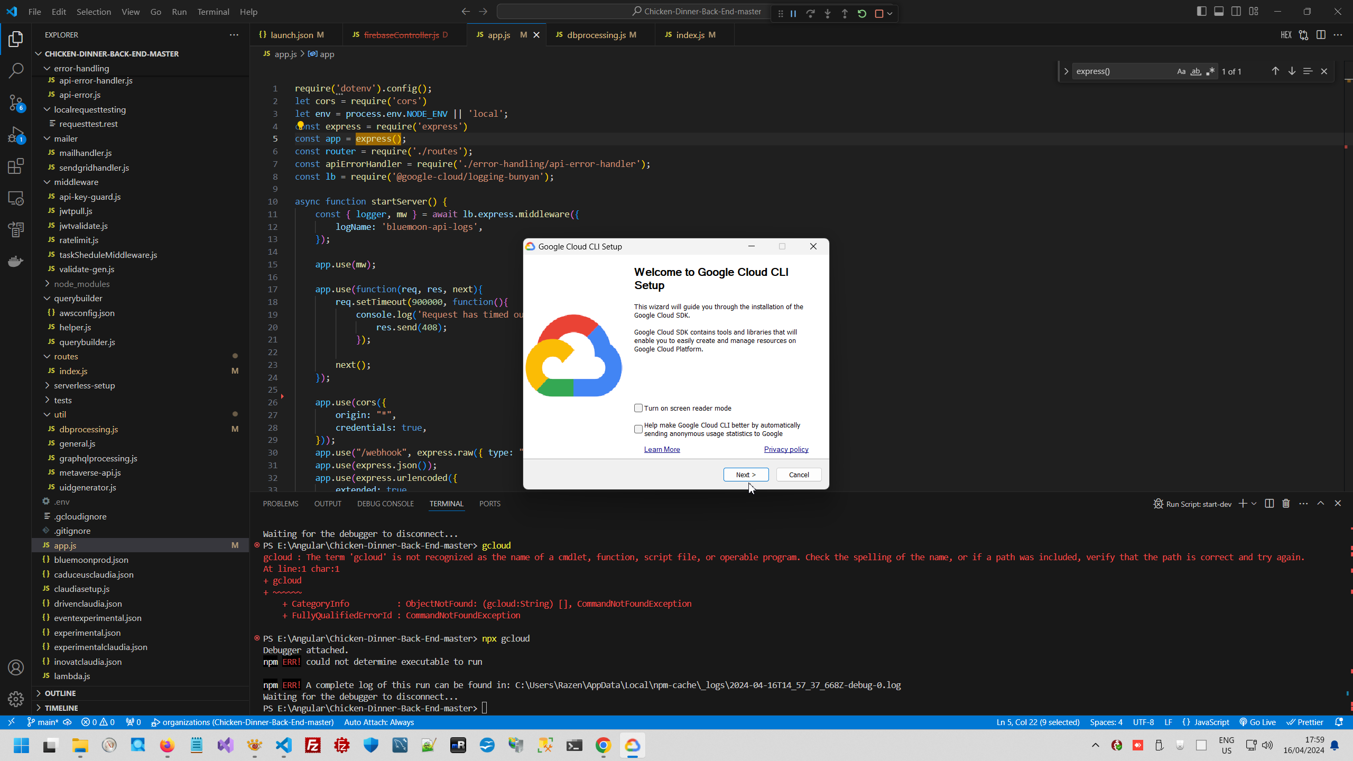Open the Source Control view
The width and height of the screenshot is (1353, 761).
tap(16, 103)
